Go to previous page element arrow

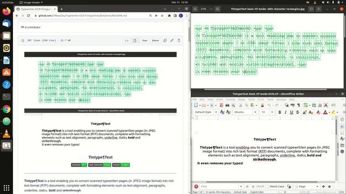[x=323, y=186]
